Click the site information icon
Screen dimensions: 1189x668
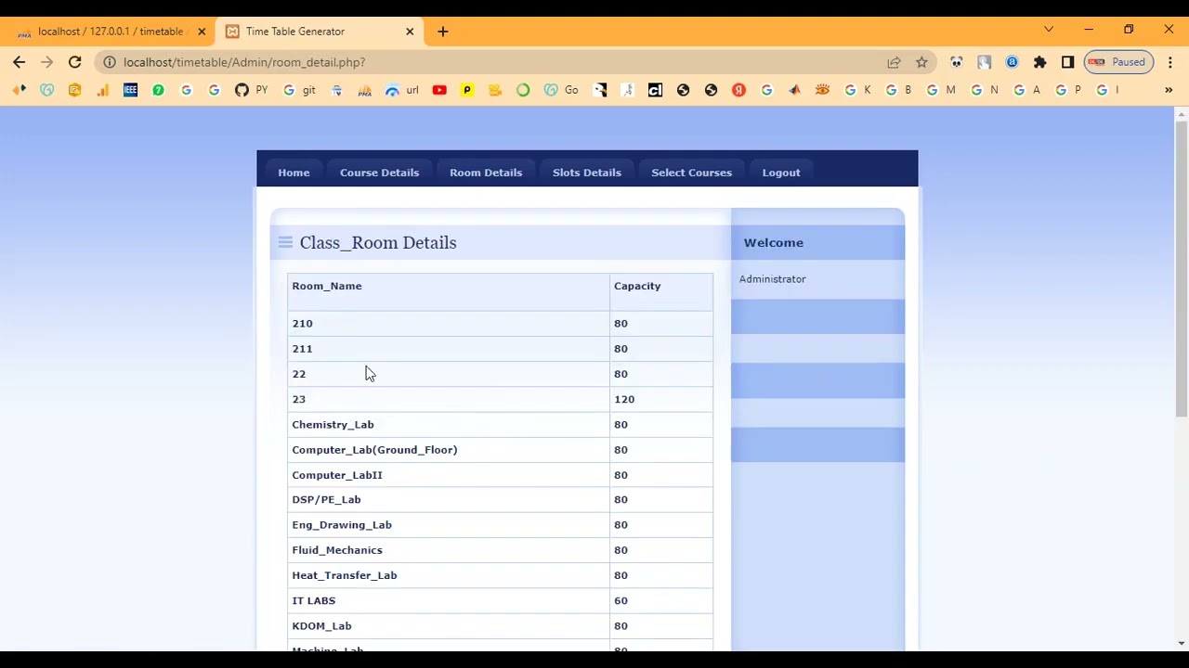point(109,62)
